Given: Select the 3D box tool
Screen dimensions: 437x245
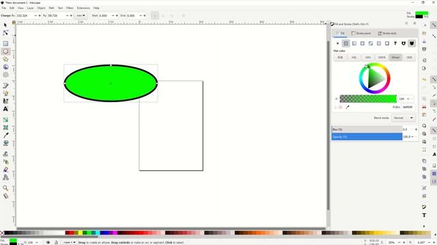Looking at the screenshot, I should point(5,67).
